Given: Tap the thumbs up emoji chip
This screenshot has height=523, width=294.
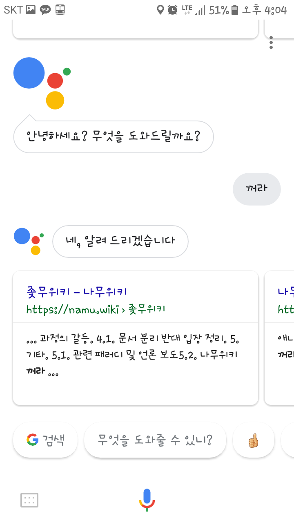Looking at the screenshot, I should tap(253, 440).
